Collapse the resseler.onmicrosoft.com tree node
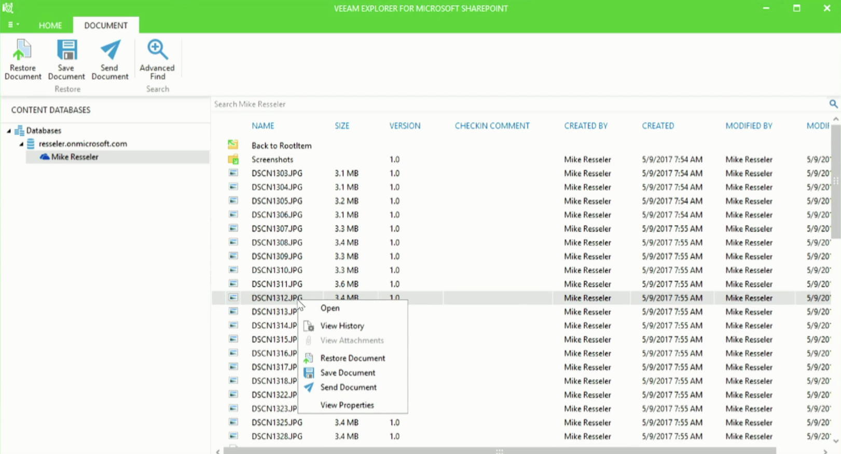This screenshot has width=841, height=454. tap(21, 144)
